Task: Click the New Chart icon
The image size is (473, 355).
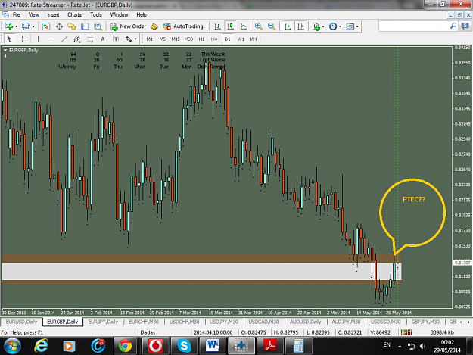Action: pyautogui.click(x=9, y=26)
